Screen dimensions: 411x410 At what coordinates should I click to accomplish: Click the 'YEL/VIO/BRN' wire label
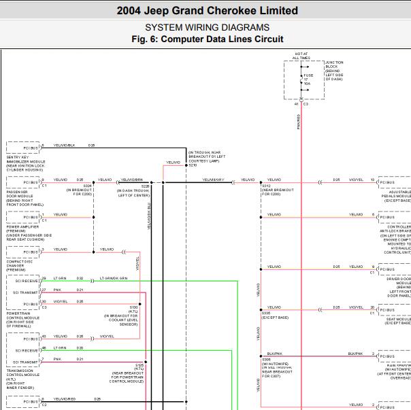[131, 180]
